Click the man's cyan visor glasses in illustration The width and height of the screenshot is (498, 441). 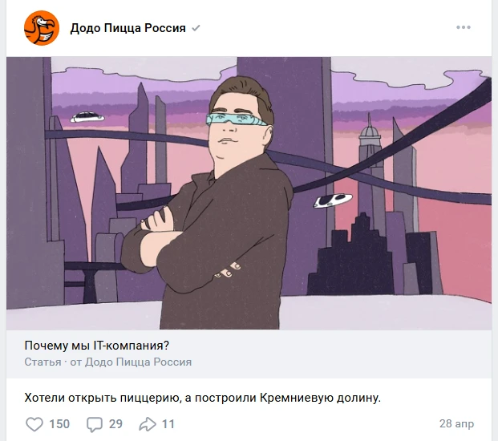click(x=237, y=119)
